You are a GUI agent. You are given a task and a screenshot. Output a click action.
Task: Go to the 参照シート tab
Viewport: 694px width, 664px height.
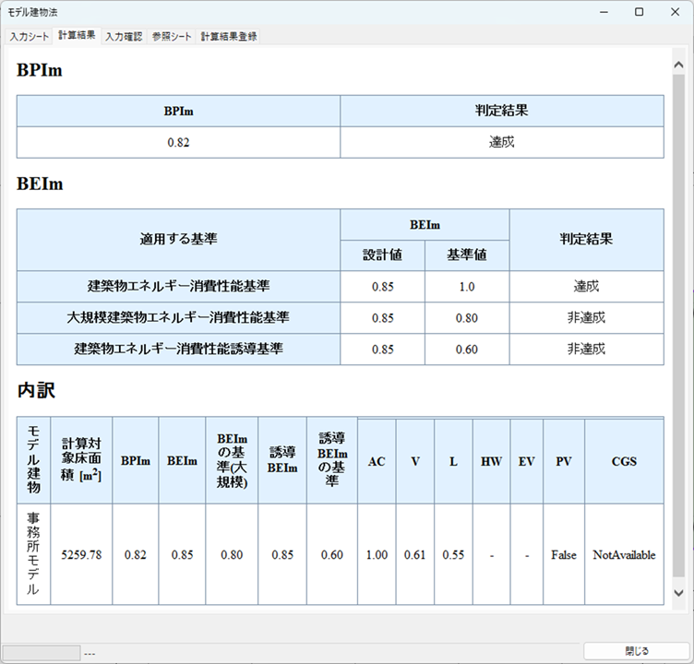pos(173,37)
